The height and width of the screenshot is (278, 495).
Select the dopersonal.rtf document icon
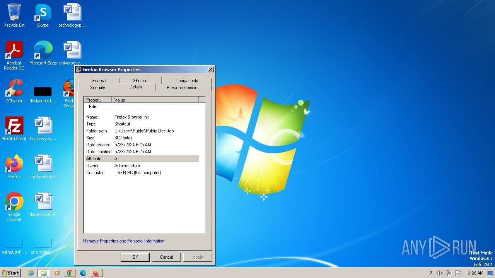coord(43,204)
